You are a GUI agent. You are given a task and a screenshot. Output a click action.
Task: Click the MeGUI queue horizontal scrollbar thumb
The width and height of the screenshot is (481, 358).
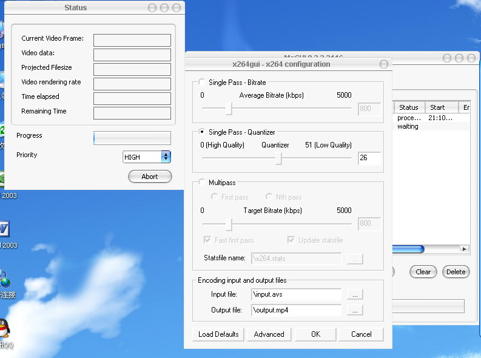(408, 249)
